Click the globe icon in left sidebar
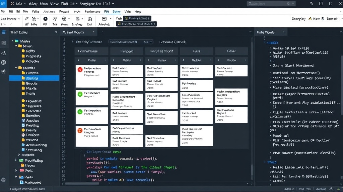Image resolution: width=343 pixels, height=192 pixels. (x=3, y=62)
